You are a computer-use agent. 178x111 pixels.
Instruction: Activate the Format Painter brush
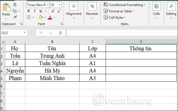tap(15, 17)
